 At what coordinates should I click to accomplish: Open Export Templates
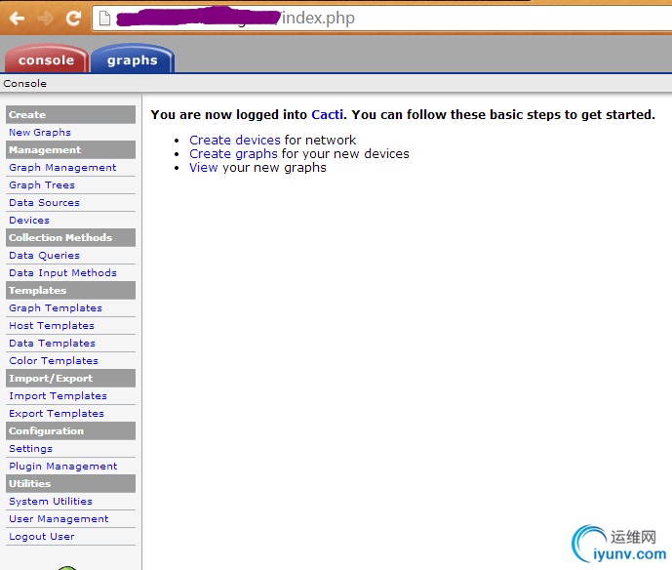(x=57, y=414)
